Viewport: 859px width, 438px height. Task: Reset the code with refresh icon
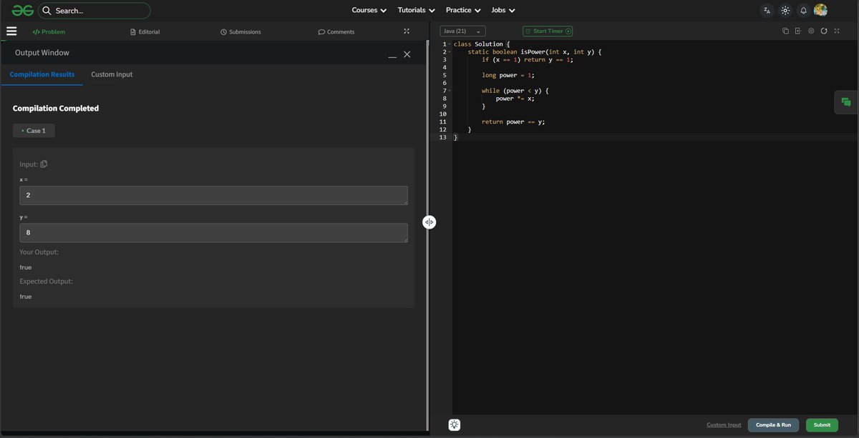824,31
